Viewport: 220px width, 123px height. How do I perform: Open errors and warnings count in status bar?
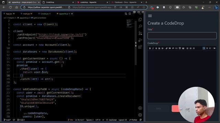click(21, 120)
